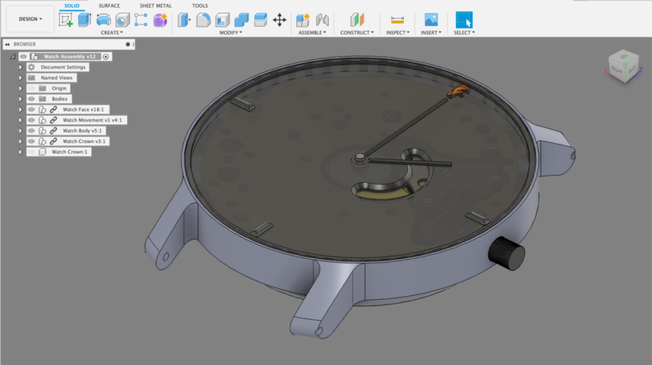This screenshot has width=652, height=365.
Task: Toggle visibility of Watch Body v5:1
Action: (31, 130)
